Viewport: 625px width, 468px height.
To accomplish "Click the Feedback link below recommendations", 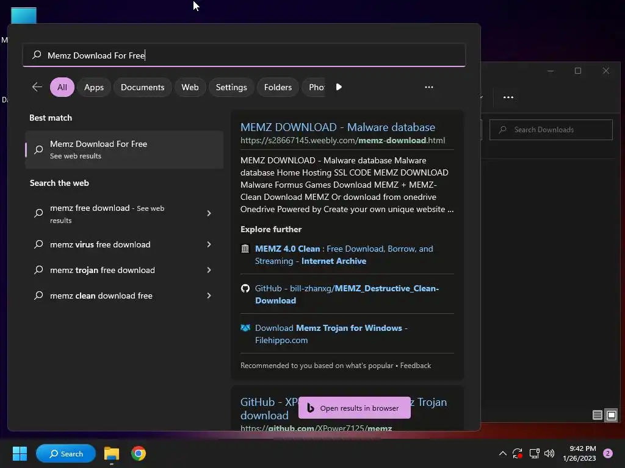I will tap(415, 366).
